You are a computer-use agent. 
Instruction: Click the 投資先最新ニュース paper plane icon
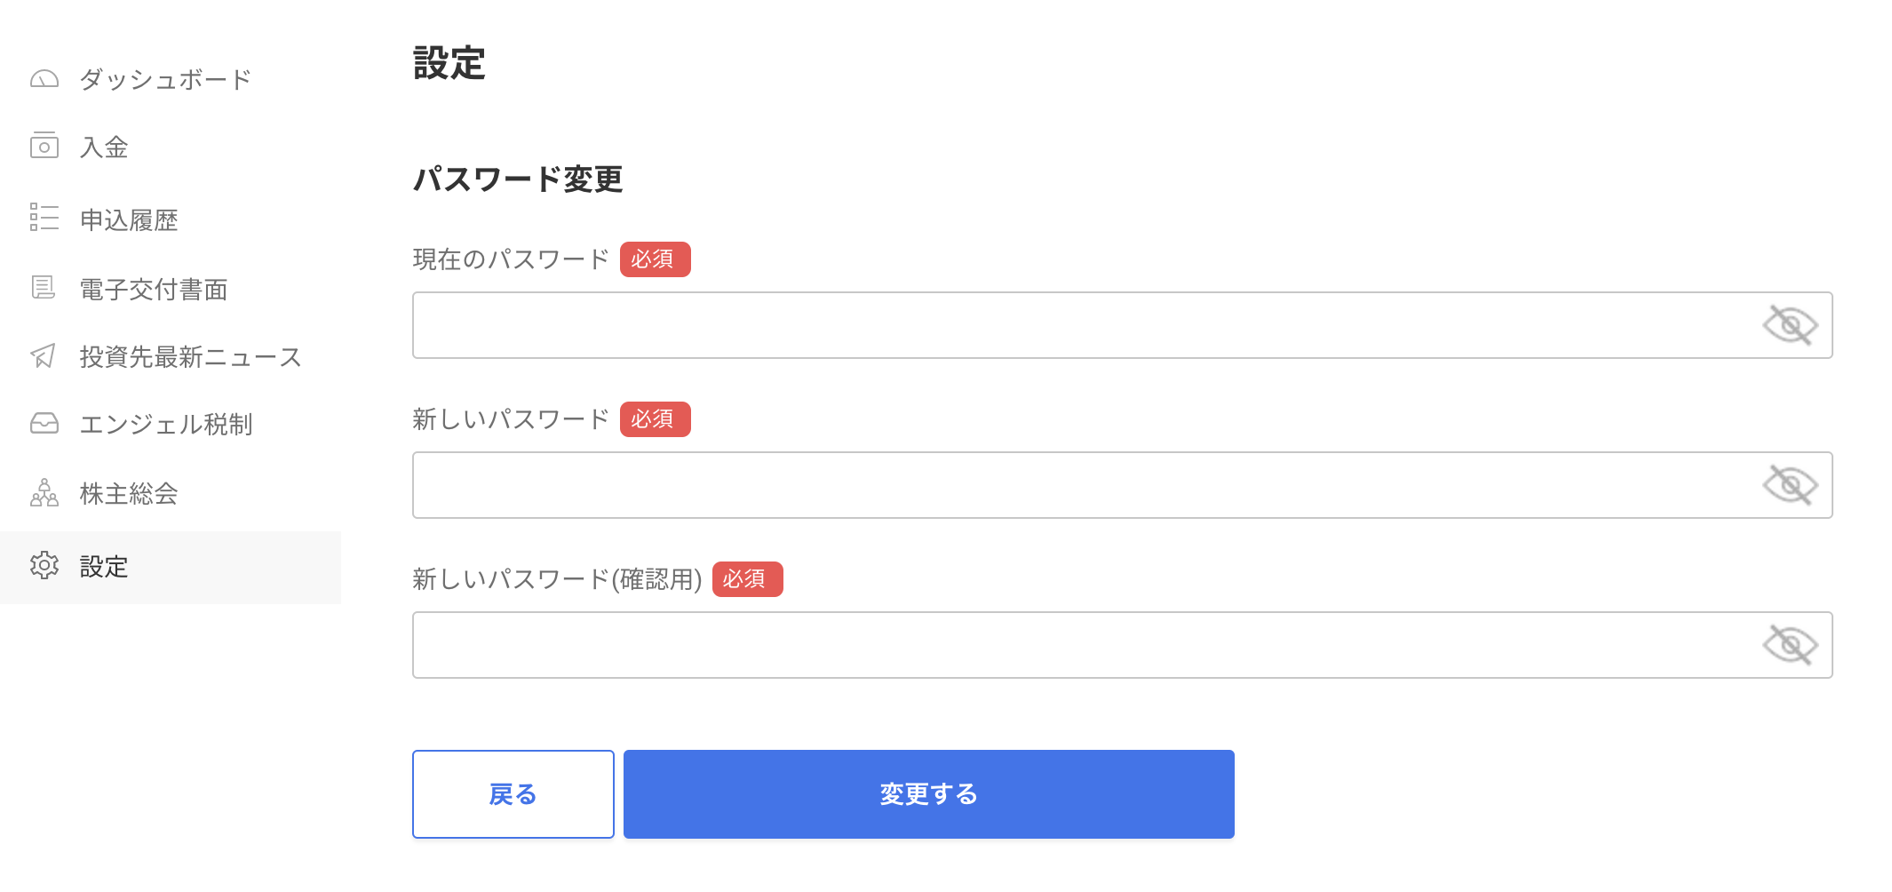(x=44, y=356)
